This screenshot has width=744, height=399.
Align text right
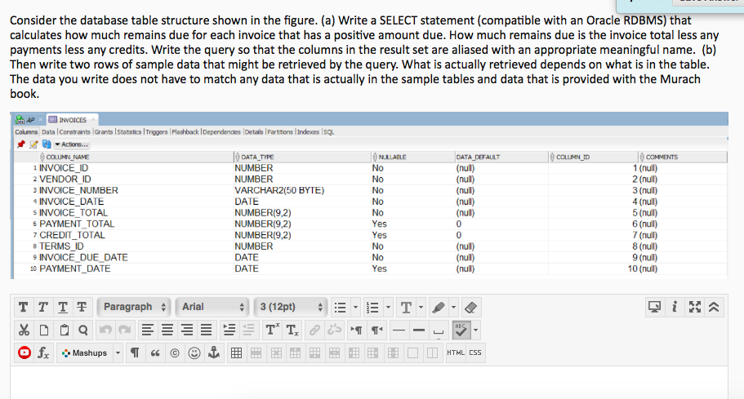187,330
